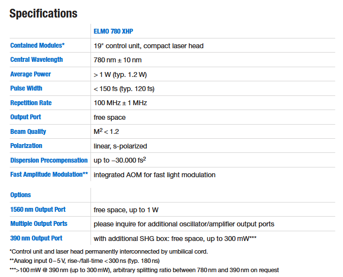This screenshot has width=343, height=277.
Task: Select the Repetition Rate label
Action: pyautogui.click(x=31, y=103)
